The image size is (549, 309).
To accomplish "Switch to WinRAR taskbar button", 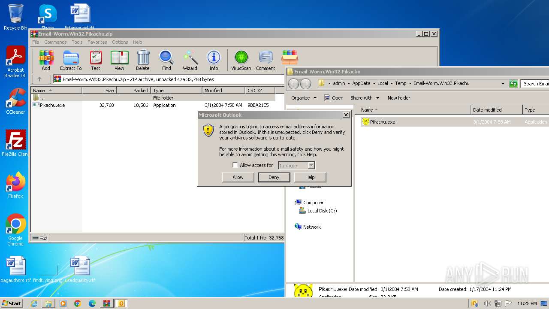I will (x=106, y=303).
